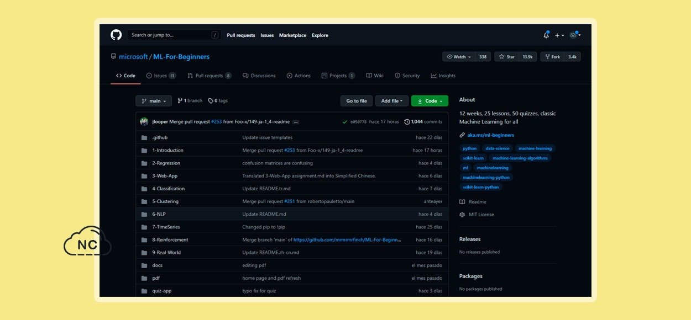Open the 7-TimeSeries folder
691x320 pixels.
tap(166, 227)
